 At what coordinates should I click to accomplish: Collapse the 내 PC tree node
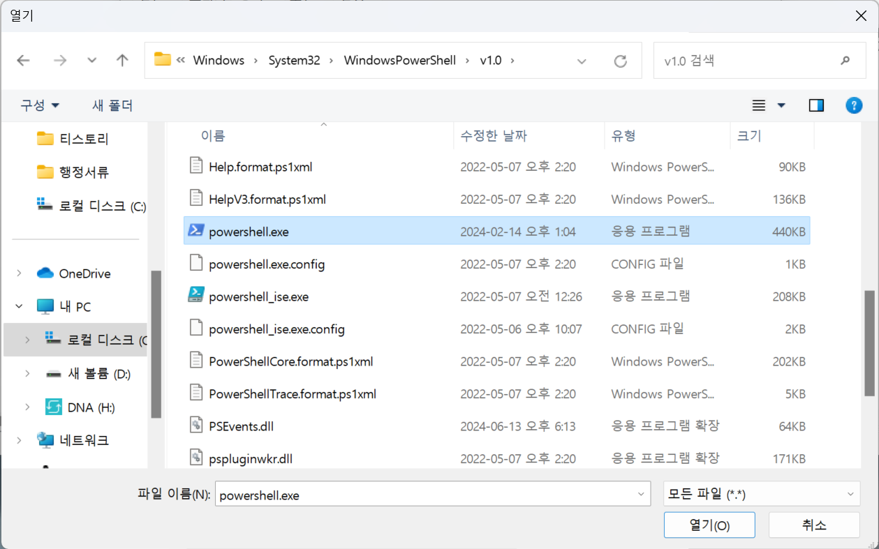(x=20, y=307)
